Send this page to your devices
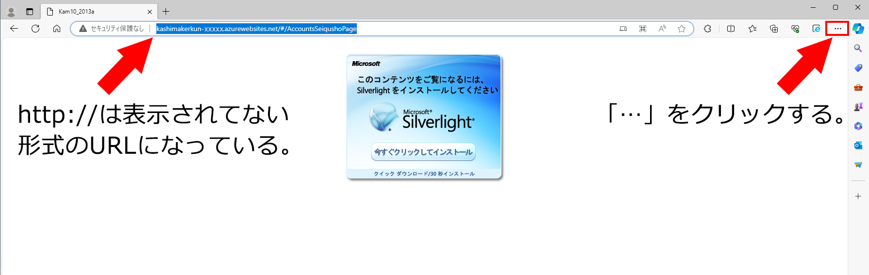This screenshot has width=869, height=275. pos(623,29)
